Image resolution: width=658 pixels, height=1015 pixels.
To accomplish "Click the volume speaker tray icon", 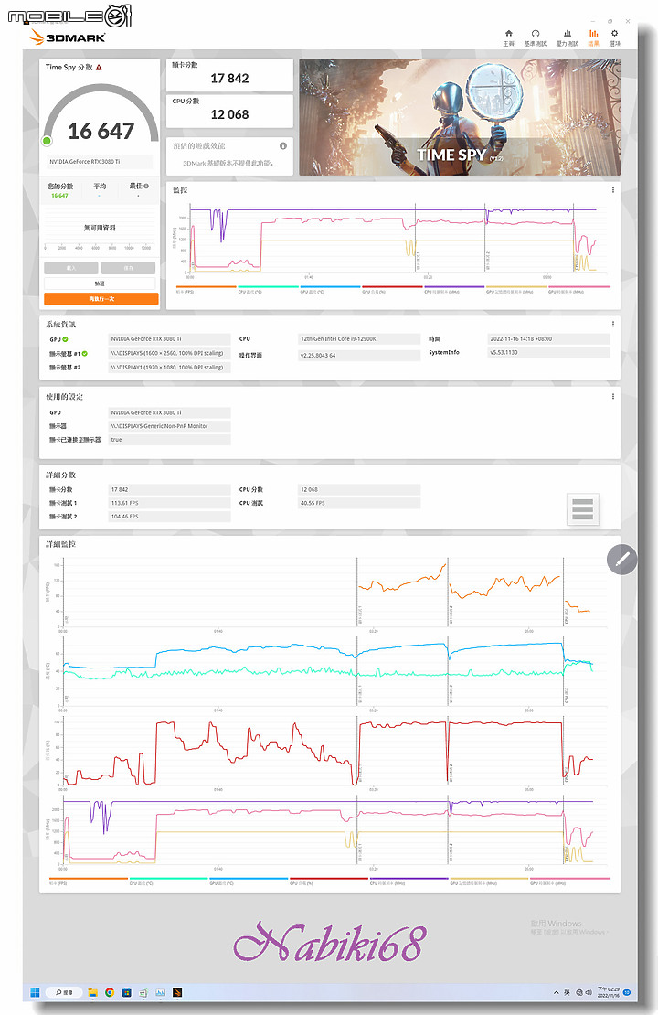I will [x=589, y=992].
